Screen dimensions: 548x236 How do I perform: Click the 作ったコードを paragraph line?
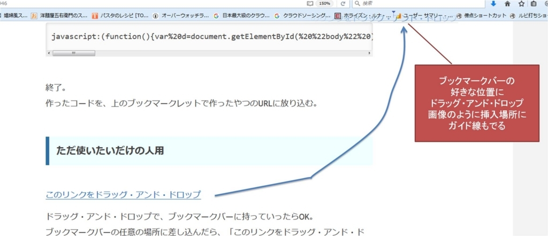point(181,104)
